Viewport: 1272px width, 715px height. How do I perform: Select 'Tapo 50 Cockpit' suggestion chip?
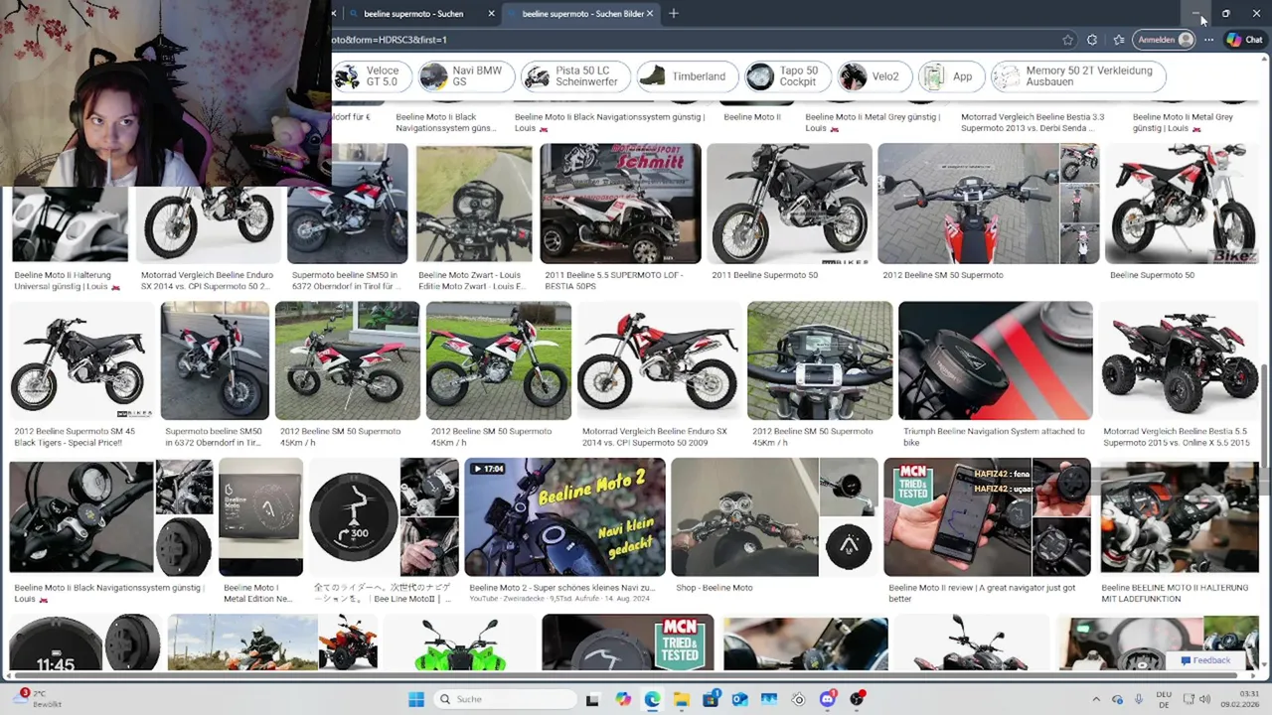pos(789,76)
